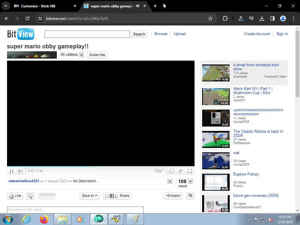Viewport: 300px width, 225px height.
Task: Mute the tab audio speaker icon
Action: pyautogui.click(x=138, y=6)
